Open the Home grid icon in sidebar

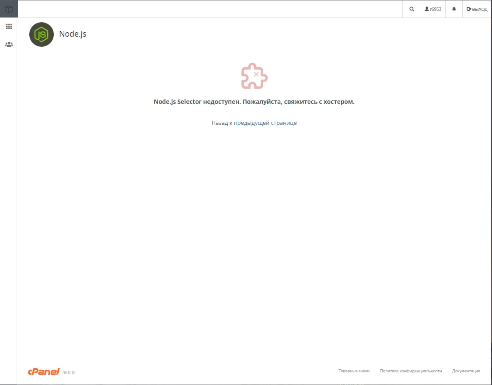click(9, 27)
